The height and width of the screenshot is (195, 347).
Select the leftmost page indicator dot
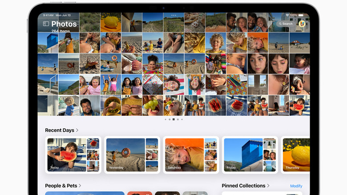tap(165, 119)
